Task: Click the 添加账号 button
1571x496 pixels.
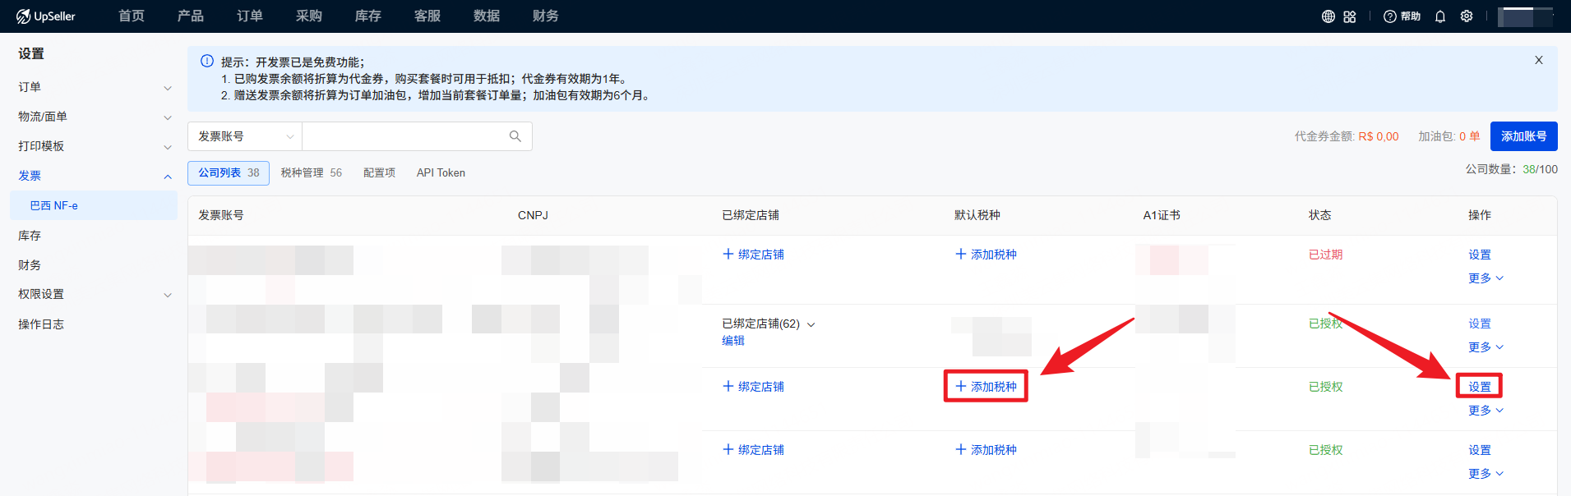Action: (x=1523, y=136)
